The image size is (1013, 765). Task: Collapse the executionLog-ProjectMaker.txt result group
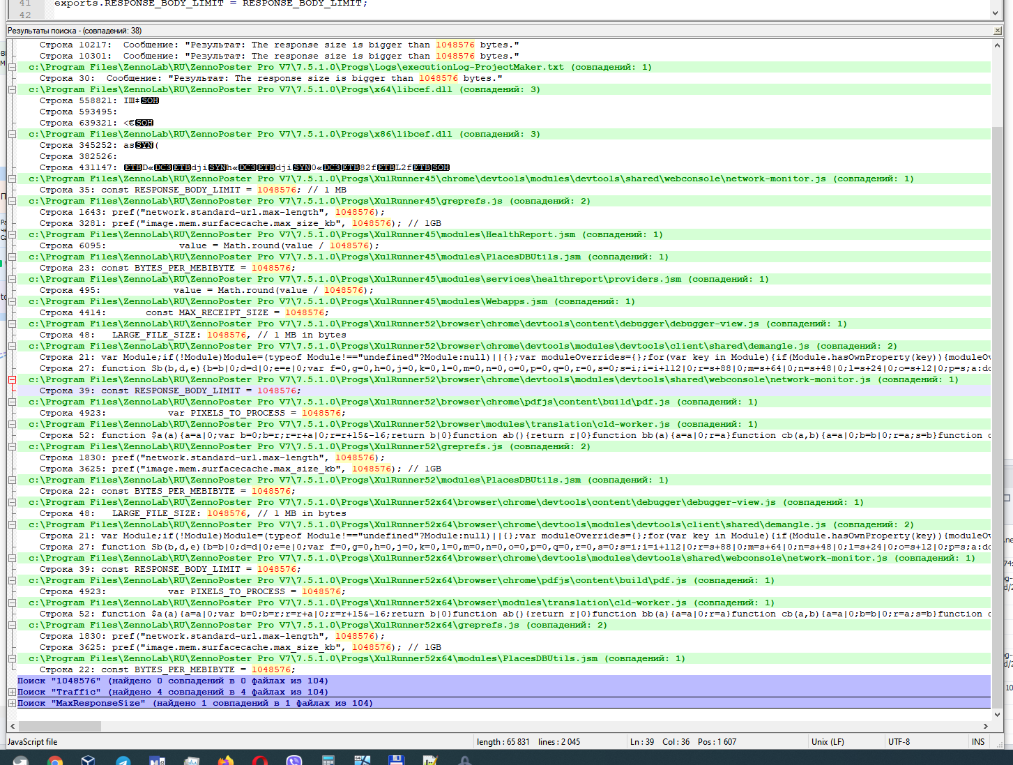(12, 67)
